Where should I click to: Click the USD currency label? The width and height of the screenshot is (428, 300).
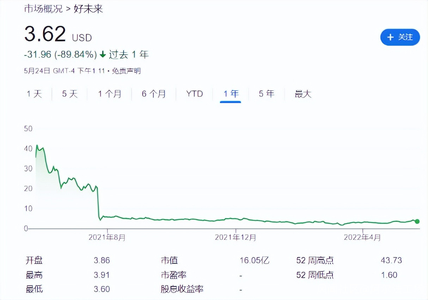pos(82,38)
